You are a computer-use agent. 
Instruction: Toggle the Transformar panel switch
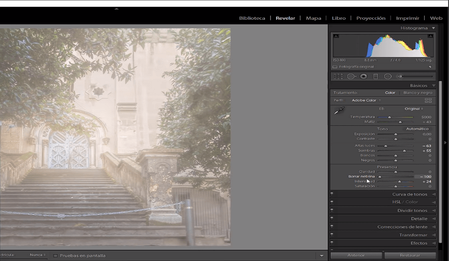332,234
